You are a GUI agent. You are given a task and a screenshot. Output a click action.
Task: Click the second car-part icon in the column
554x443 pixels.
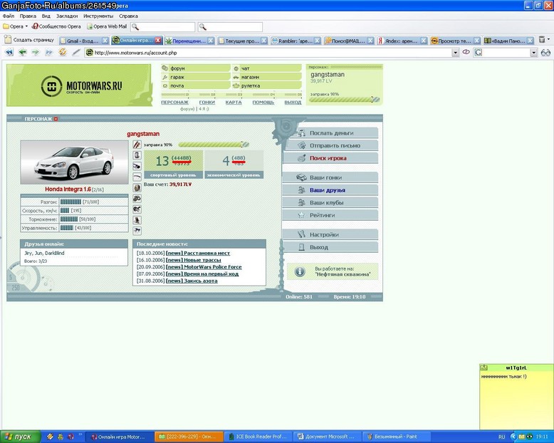pyautogui.click(x=137, y=155)
